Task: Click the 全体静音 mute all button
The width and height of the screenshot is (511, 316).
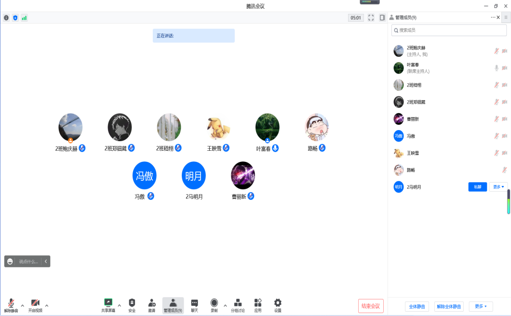Action: [x=417, y=306]
